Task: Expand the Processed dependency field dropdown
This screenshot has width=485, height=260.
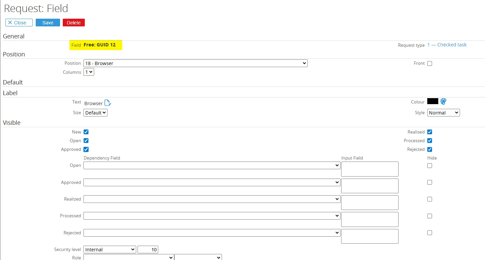Action: point(212,216)
